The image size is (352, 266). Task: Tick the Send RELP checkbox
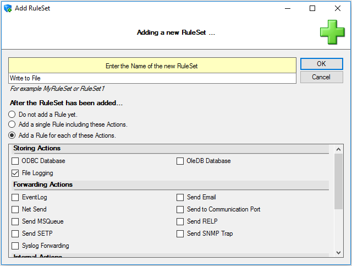180,221
